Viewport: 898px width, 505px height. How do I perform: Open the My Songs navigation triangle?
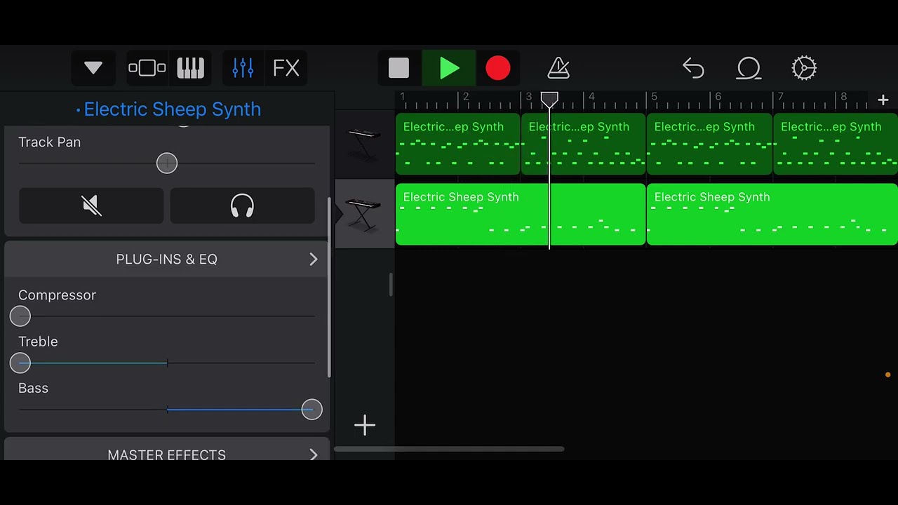coord(93,68)
